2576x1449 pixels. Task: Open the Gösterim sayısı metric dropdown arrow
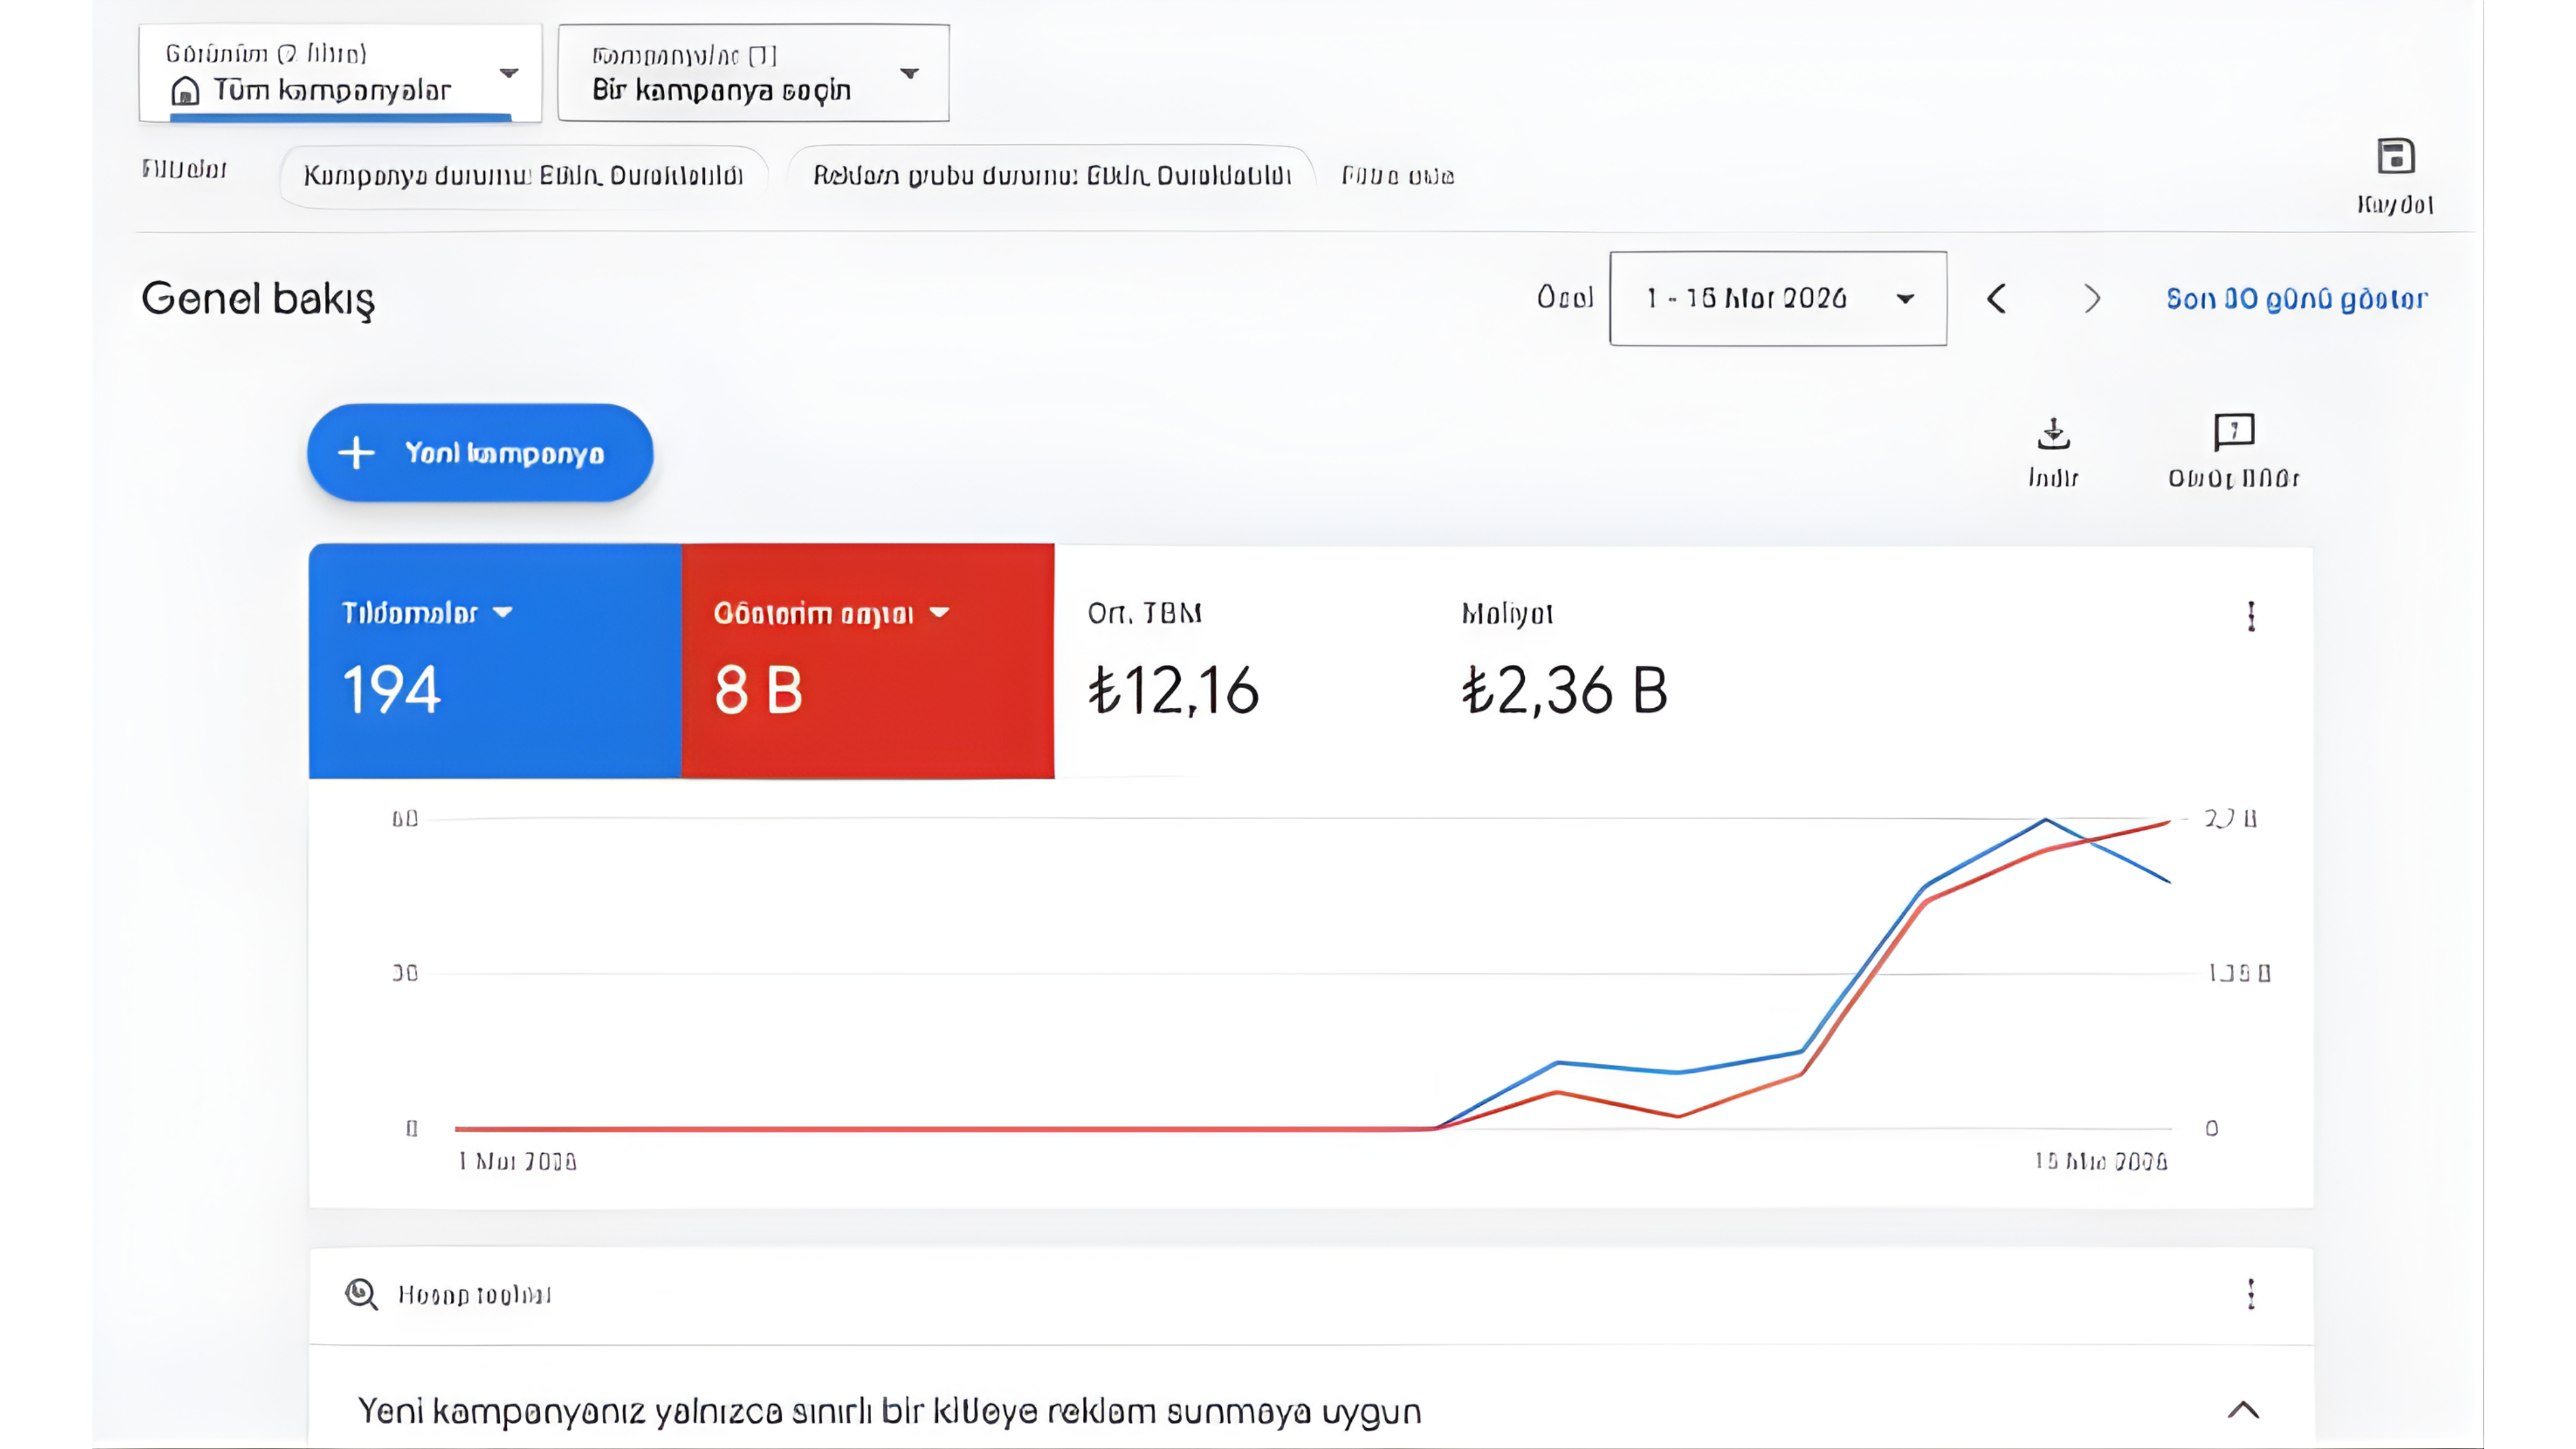coord(939,612)
